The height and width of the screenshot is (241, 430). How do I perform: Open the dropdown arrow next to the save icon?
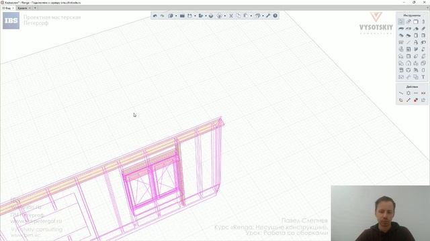(195, 16)
